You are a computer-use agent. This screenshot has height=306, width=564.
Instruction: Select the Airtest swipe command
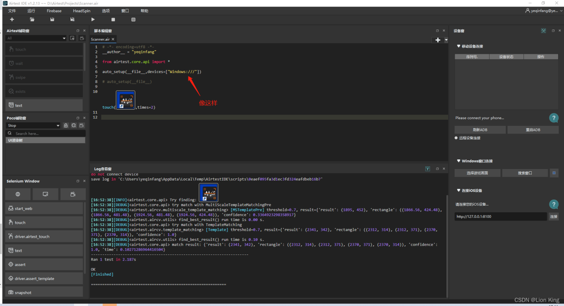click(x=44, y=77)
